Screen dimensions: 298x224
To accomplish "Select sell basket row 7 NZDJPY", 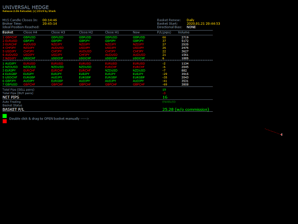I will 10,58.
